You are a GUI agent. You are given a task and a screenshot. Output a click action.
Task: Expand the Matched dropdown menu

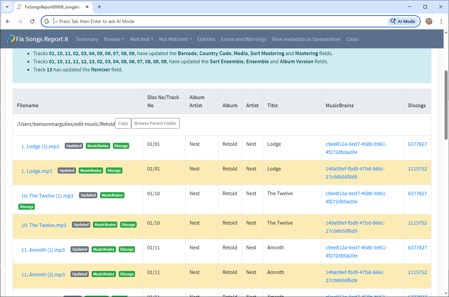pos(142,39)
